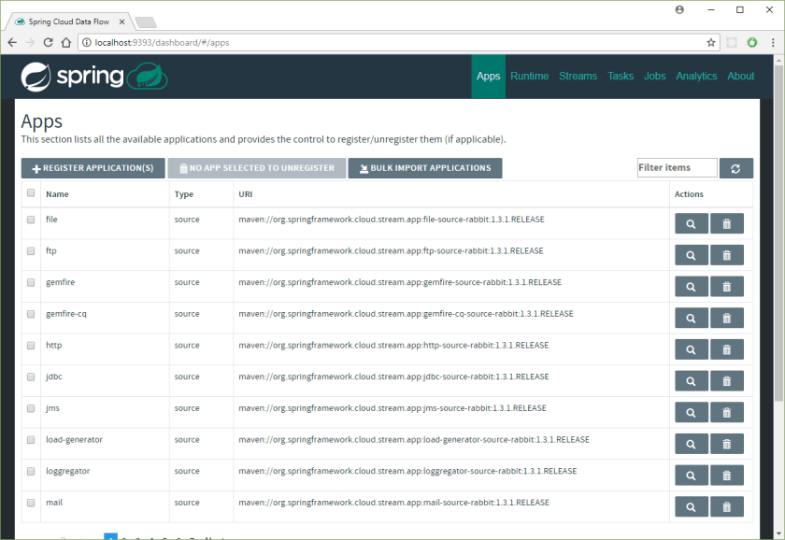The image size is (785, 540).
Task: View details of the gemfire app
Action: tap(691, 286)
